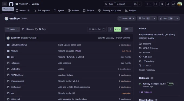Image resolution: width=184 pixels, height=101 pixels.
Task: Open your issues icon in header
Action: [156, 4]
